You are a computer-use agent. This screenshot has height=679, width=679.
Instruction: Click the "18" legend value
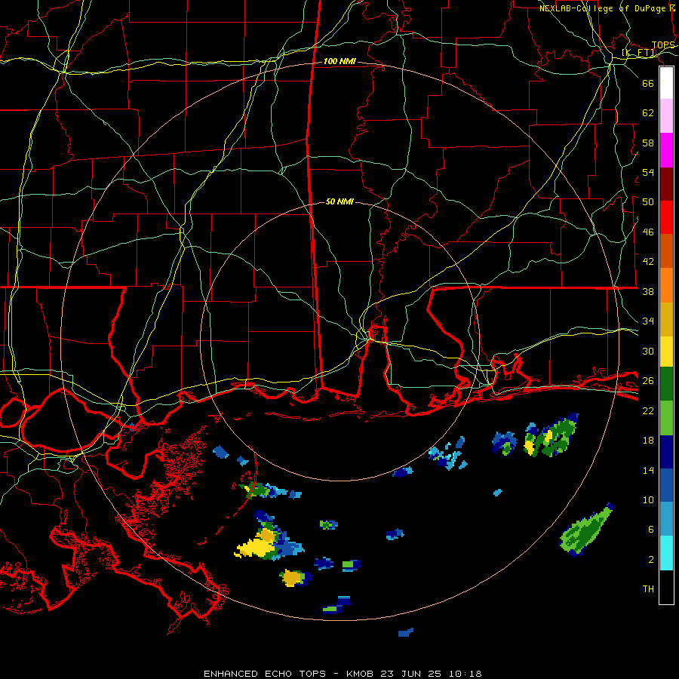(x=648, y=441)
